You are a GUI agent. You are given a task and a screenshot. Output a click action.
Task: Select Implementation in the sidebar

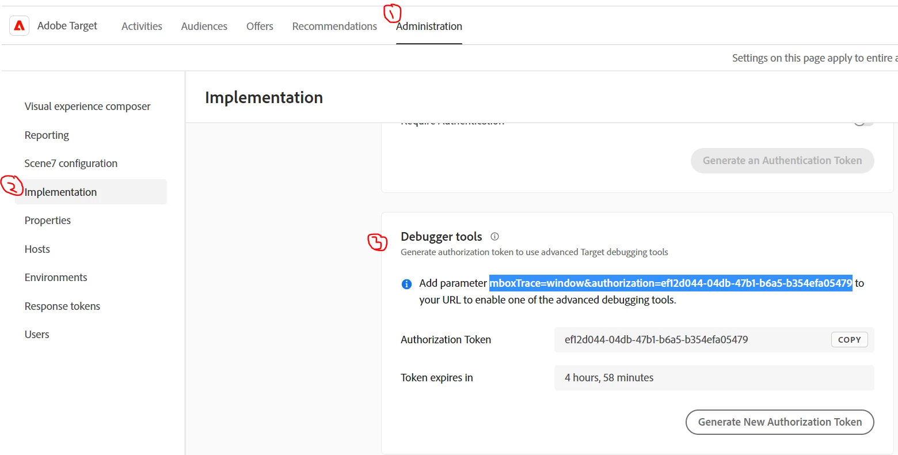click(x=91, y=192)
